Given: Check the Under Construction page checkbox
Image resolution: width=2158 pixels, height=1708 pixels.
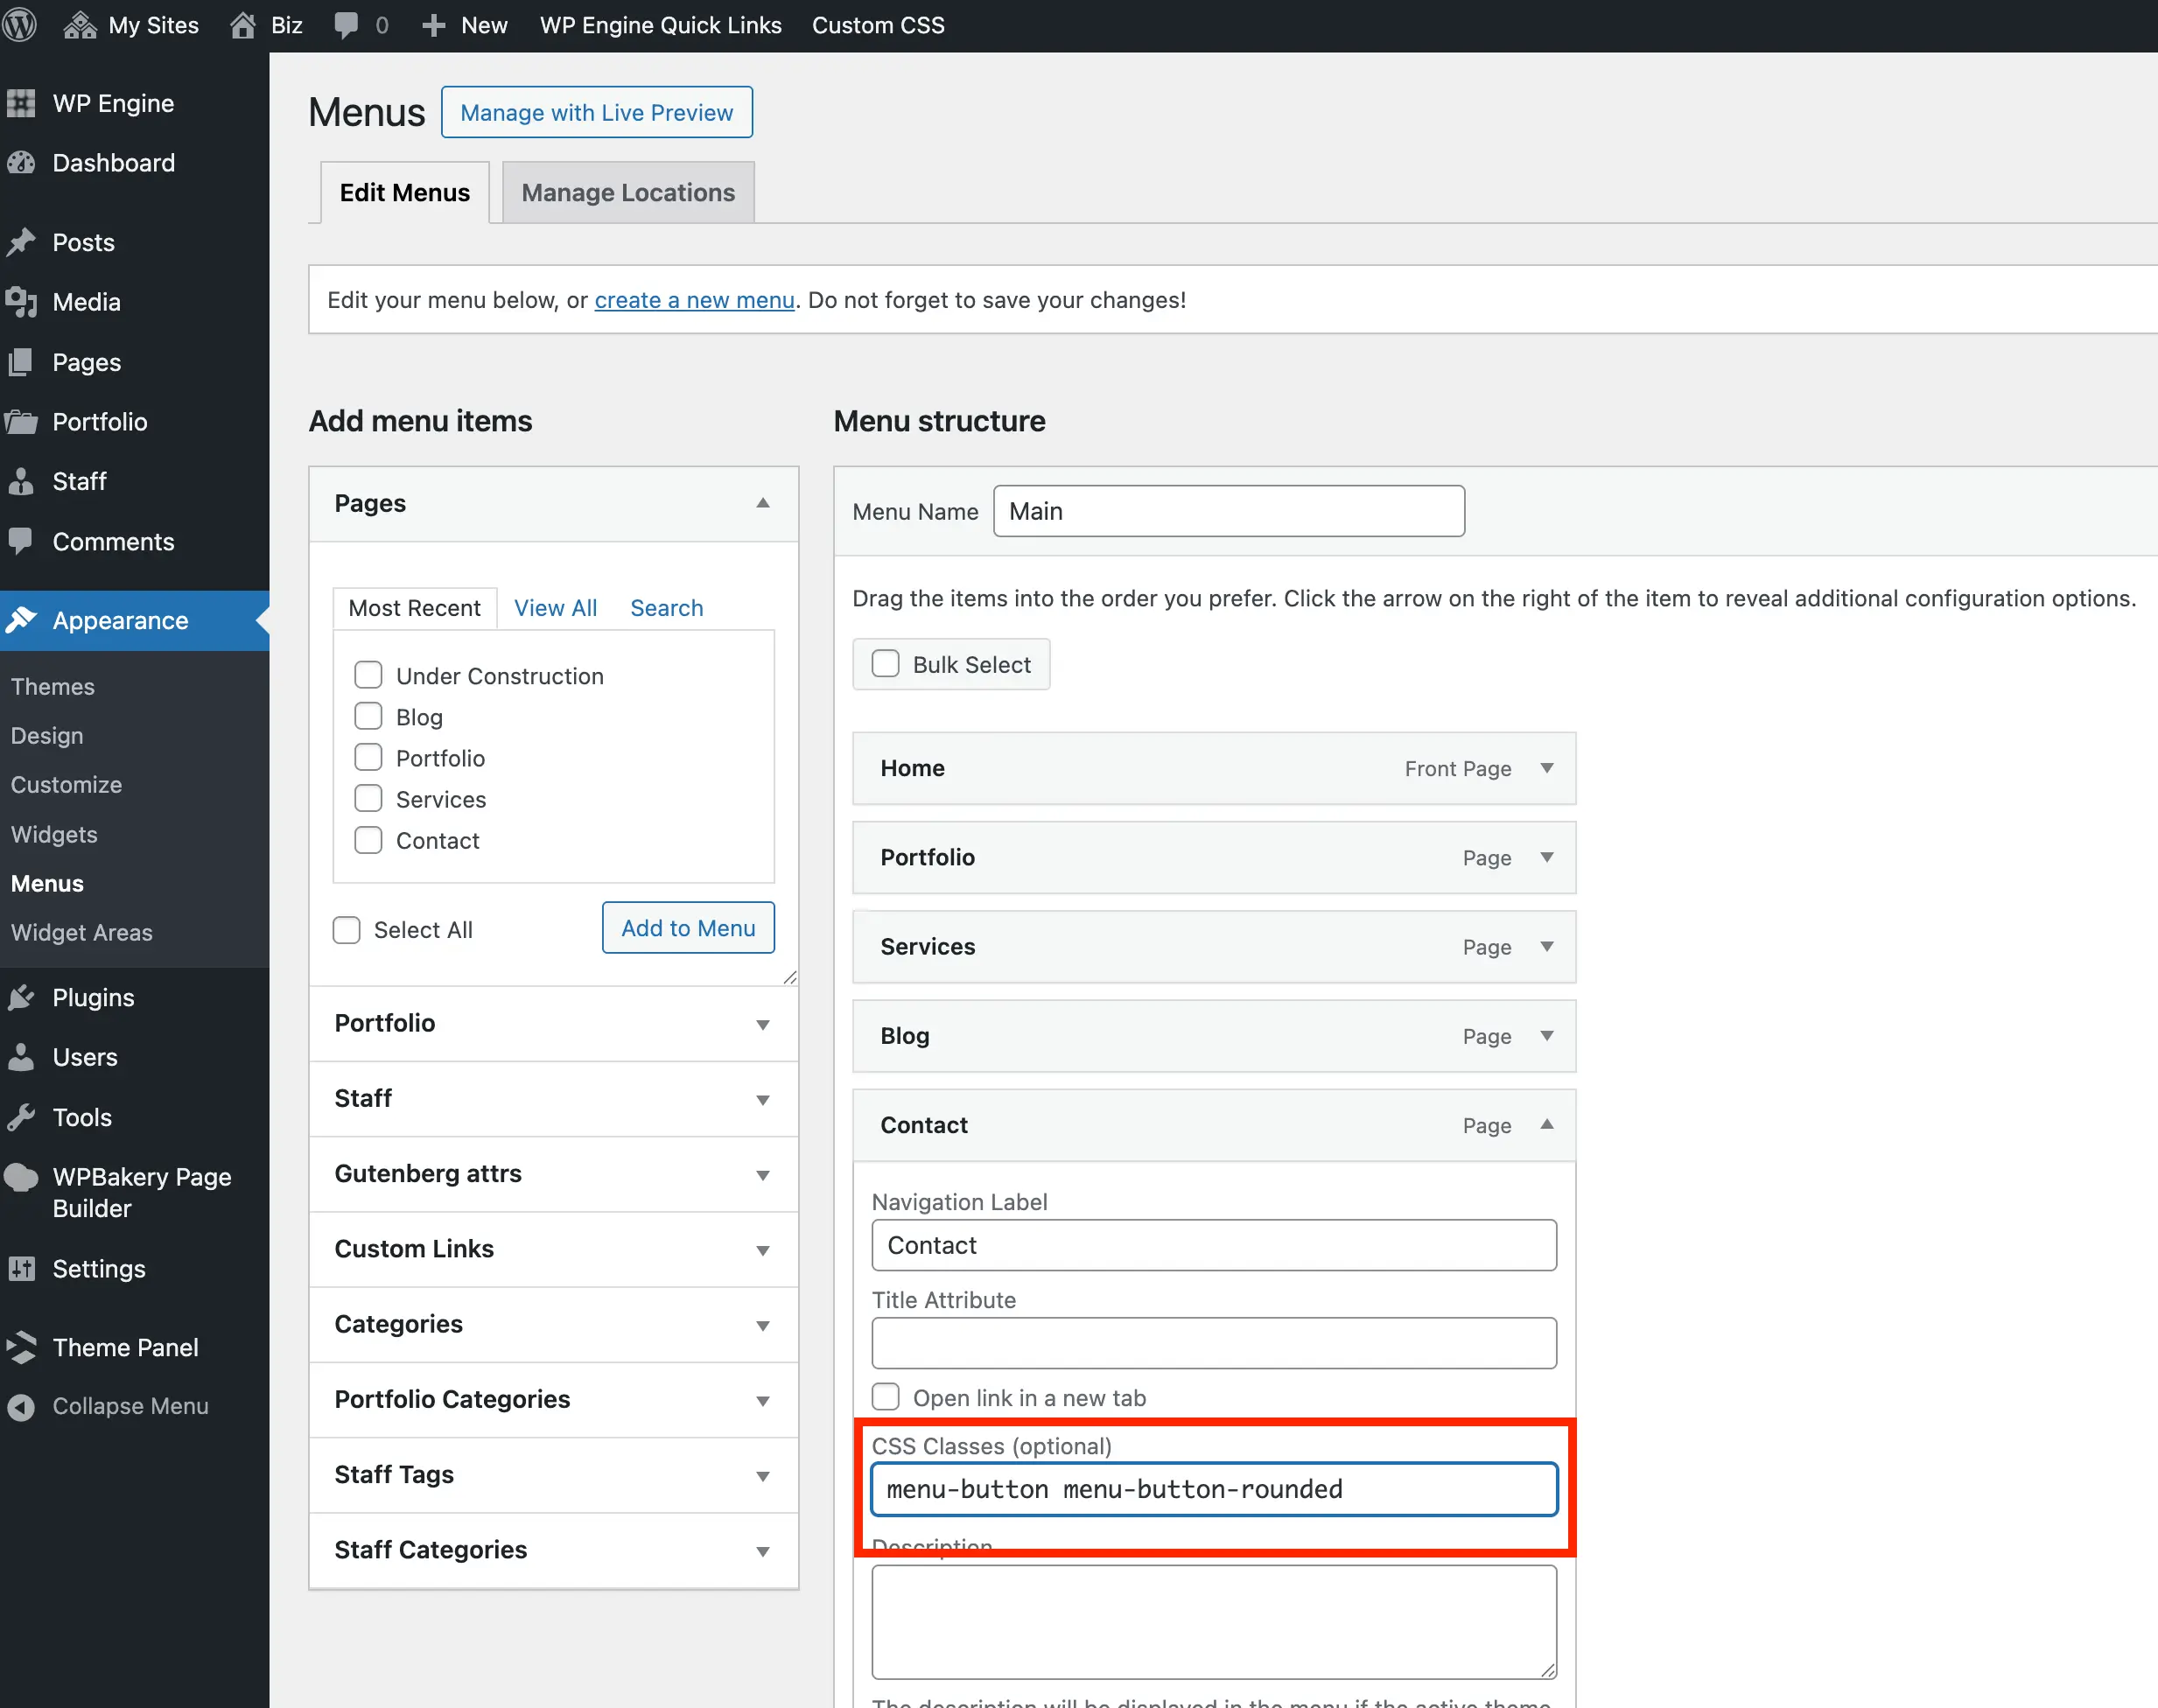Looking at the screenshot, I should point(368,675).
